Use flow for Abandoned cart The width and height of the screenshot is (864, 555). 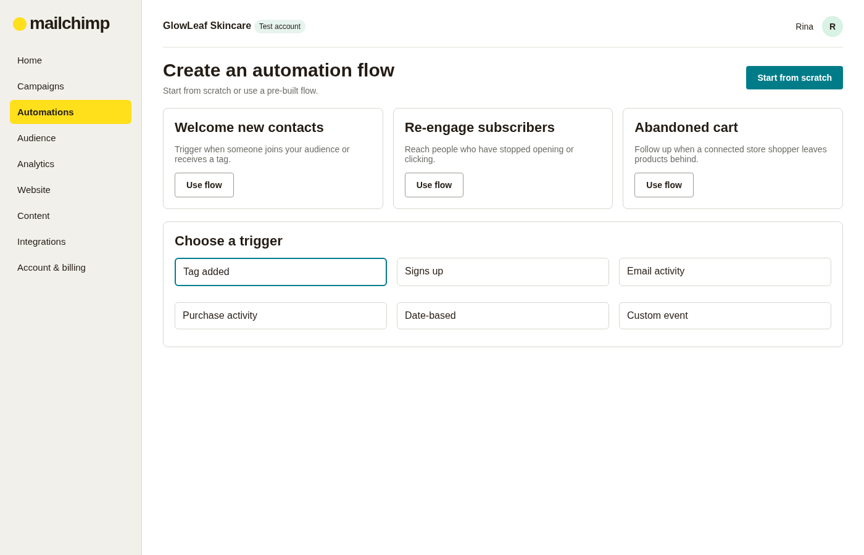(x=664, y=185)
